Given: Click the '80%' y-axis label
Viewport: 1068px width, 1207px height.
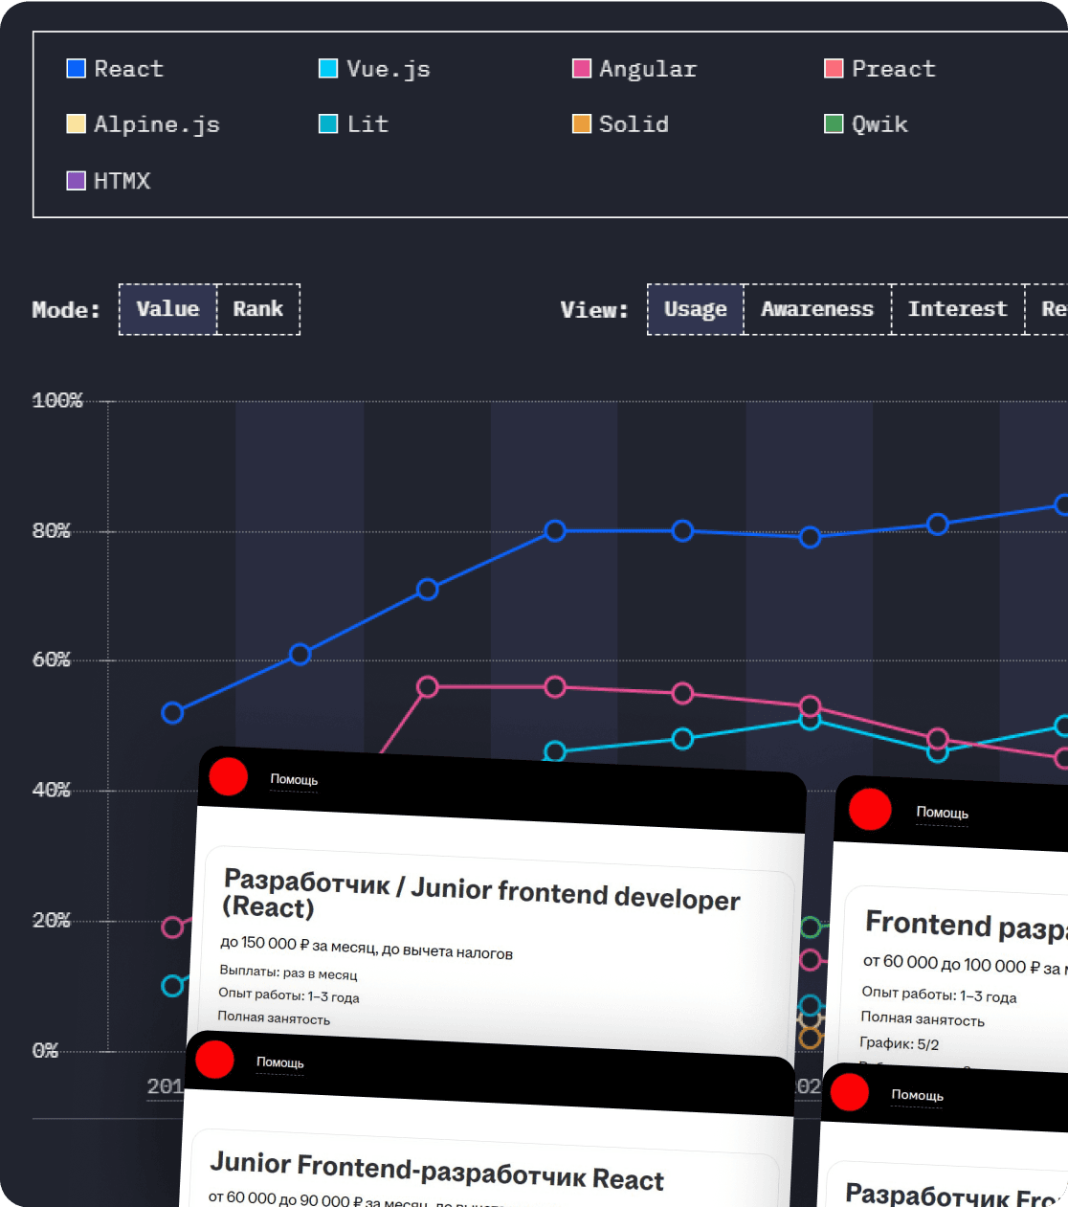Looking at the screenshot, I should click(52, 530).
